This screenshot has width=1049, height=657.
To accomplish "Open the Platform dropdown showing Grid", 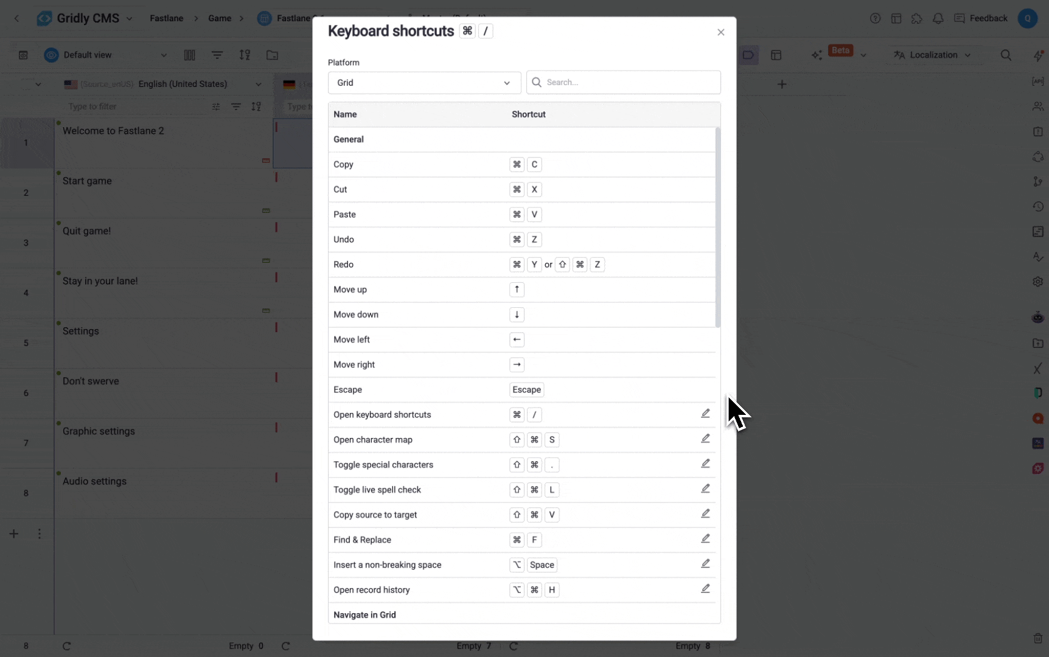I will [424, 83].
